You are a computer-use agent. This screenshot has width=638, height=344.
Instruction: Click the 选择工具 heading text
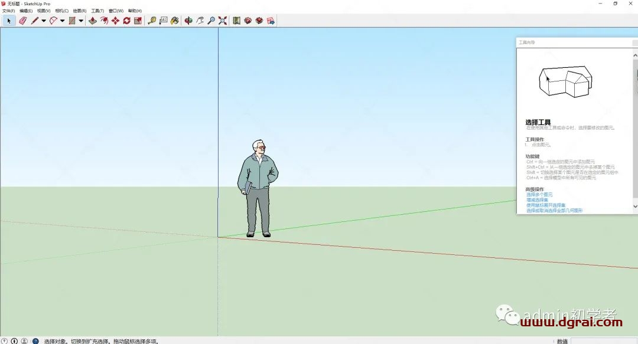pyautogui.click(x=538, y=122)
